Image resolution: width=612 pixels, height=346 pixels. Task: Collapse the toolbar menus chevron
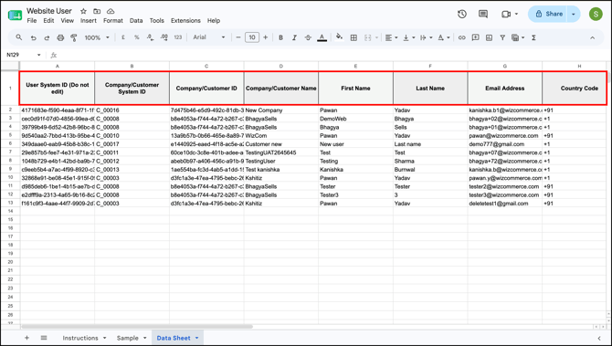[x=592, y=37]
